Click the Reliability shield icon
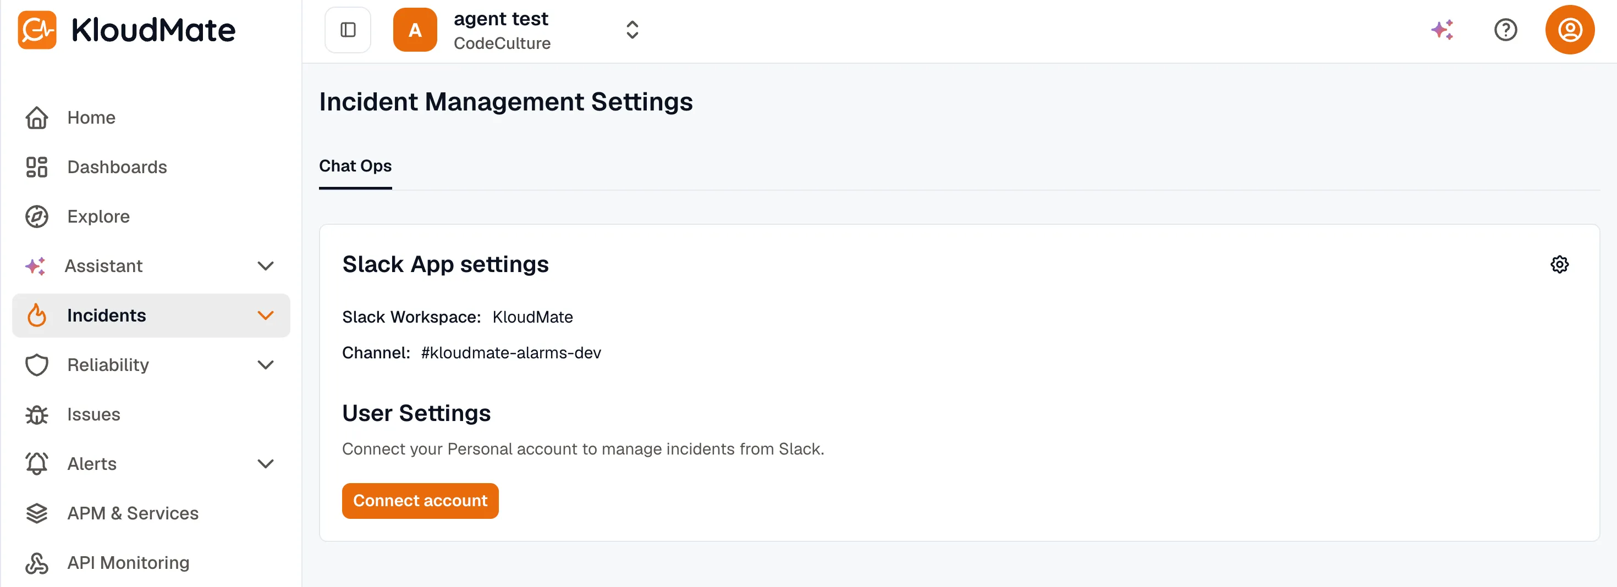Screen dimensions: 1617x587 point(36,365)
